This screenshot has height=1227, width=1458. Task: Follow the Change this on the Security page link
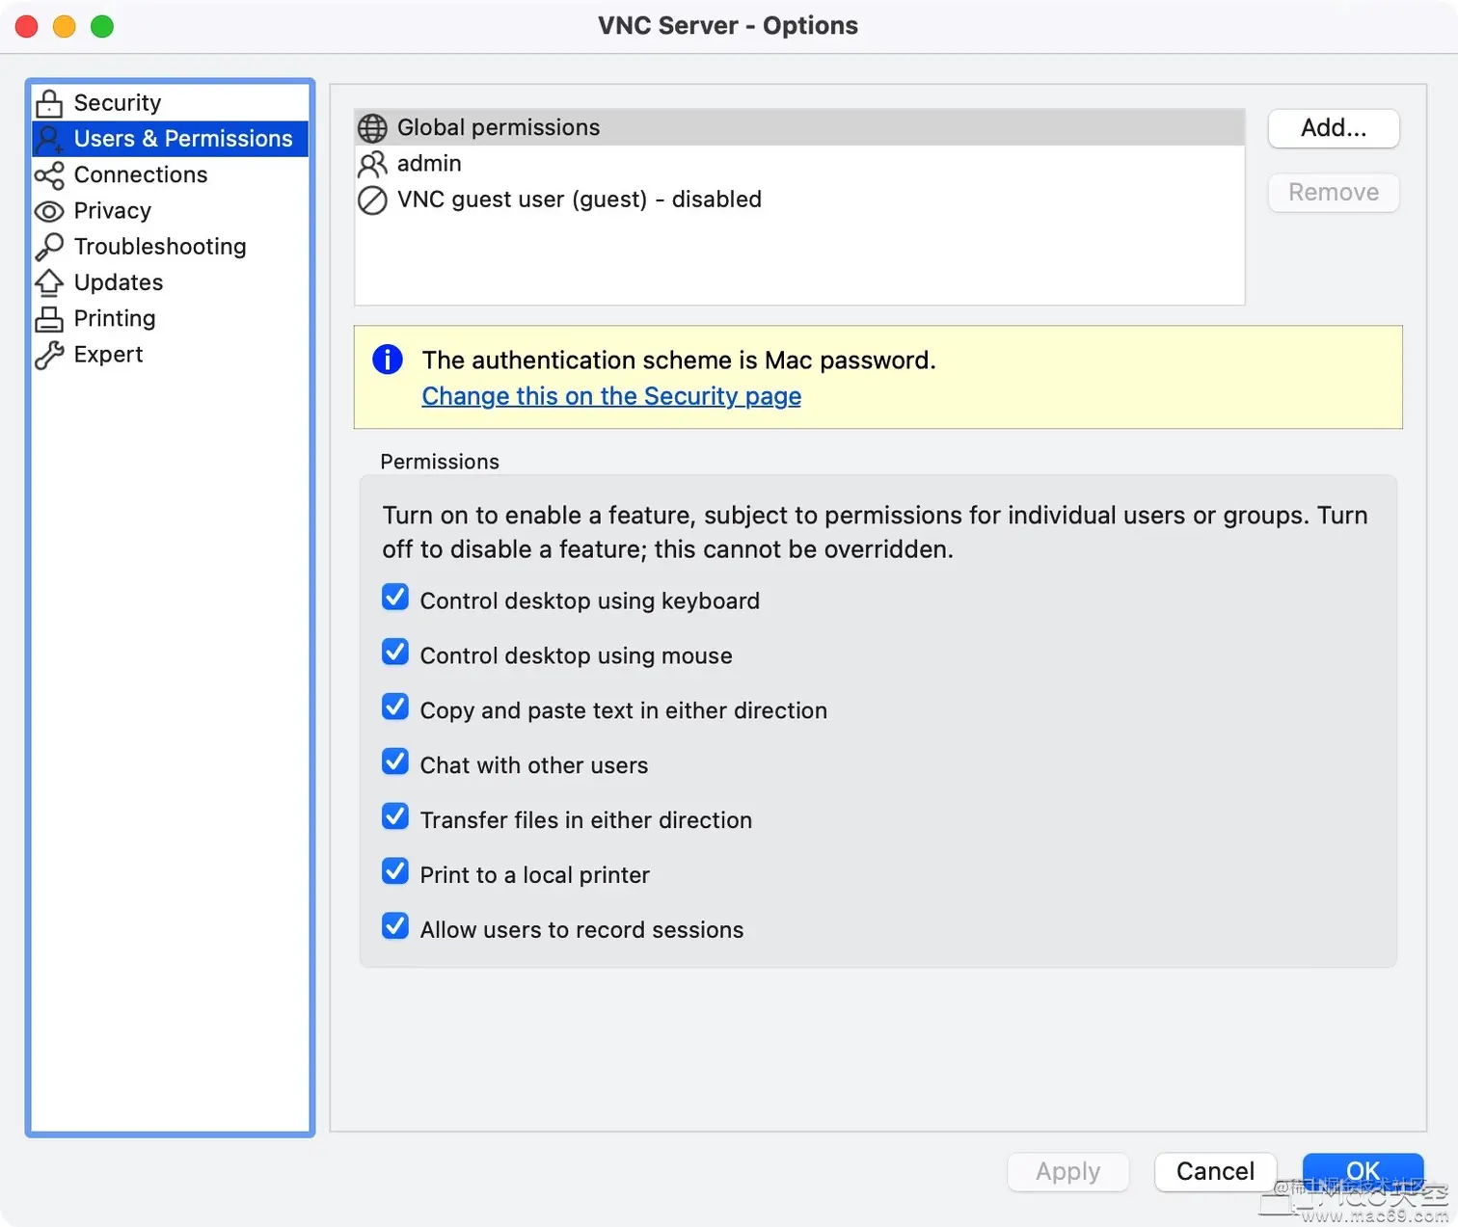click(x=611, y=396)
